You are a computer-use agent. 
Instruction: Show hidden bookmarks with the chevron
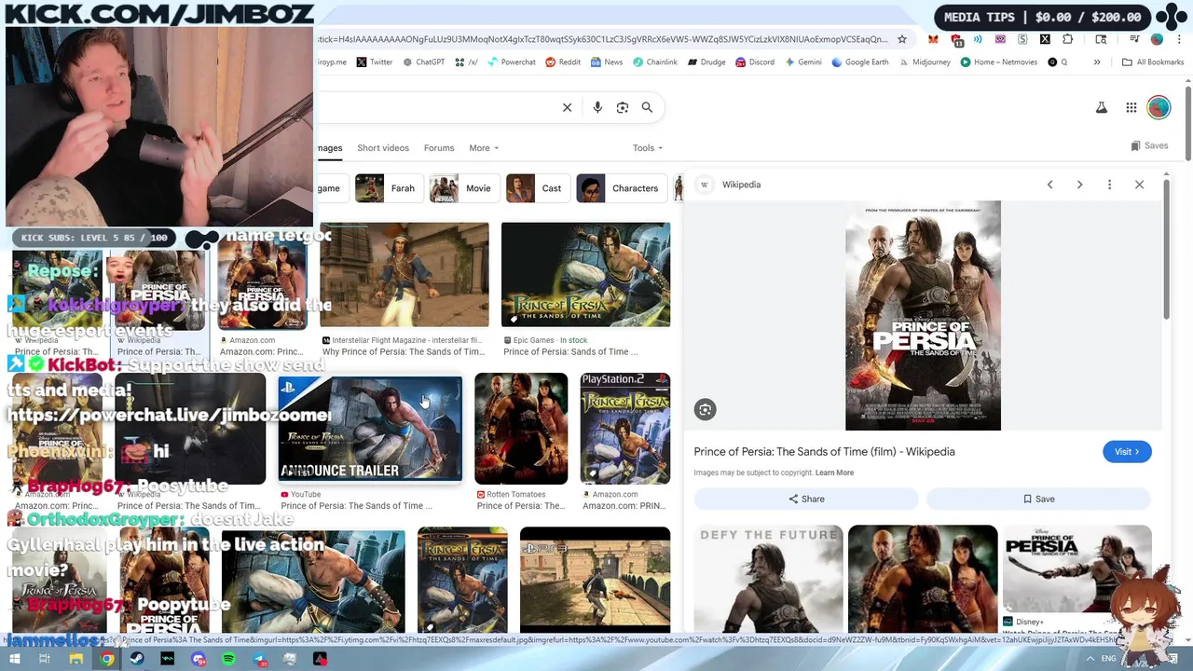click(1097, 62)
